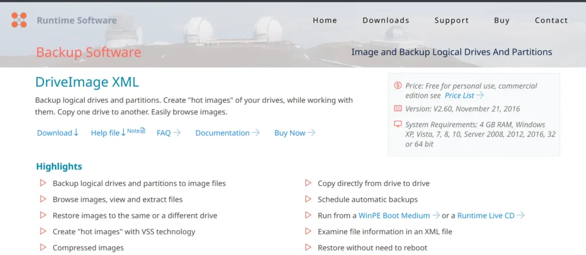Go to the Support page
This screenshot has width=586, height=255.
coord(452,20)
